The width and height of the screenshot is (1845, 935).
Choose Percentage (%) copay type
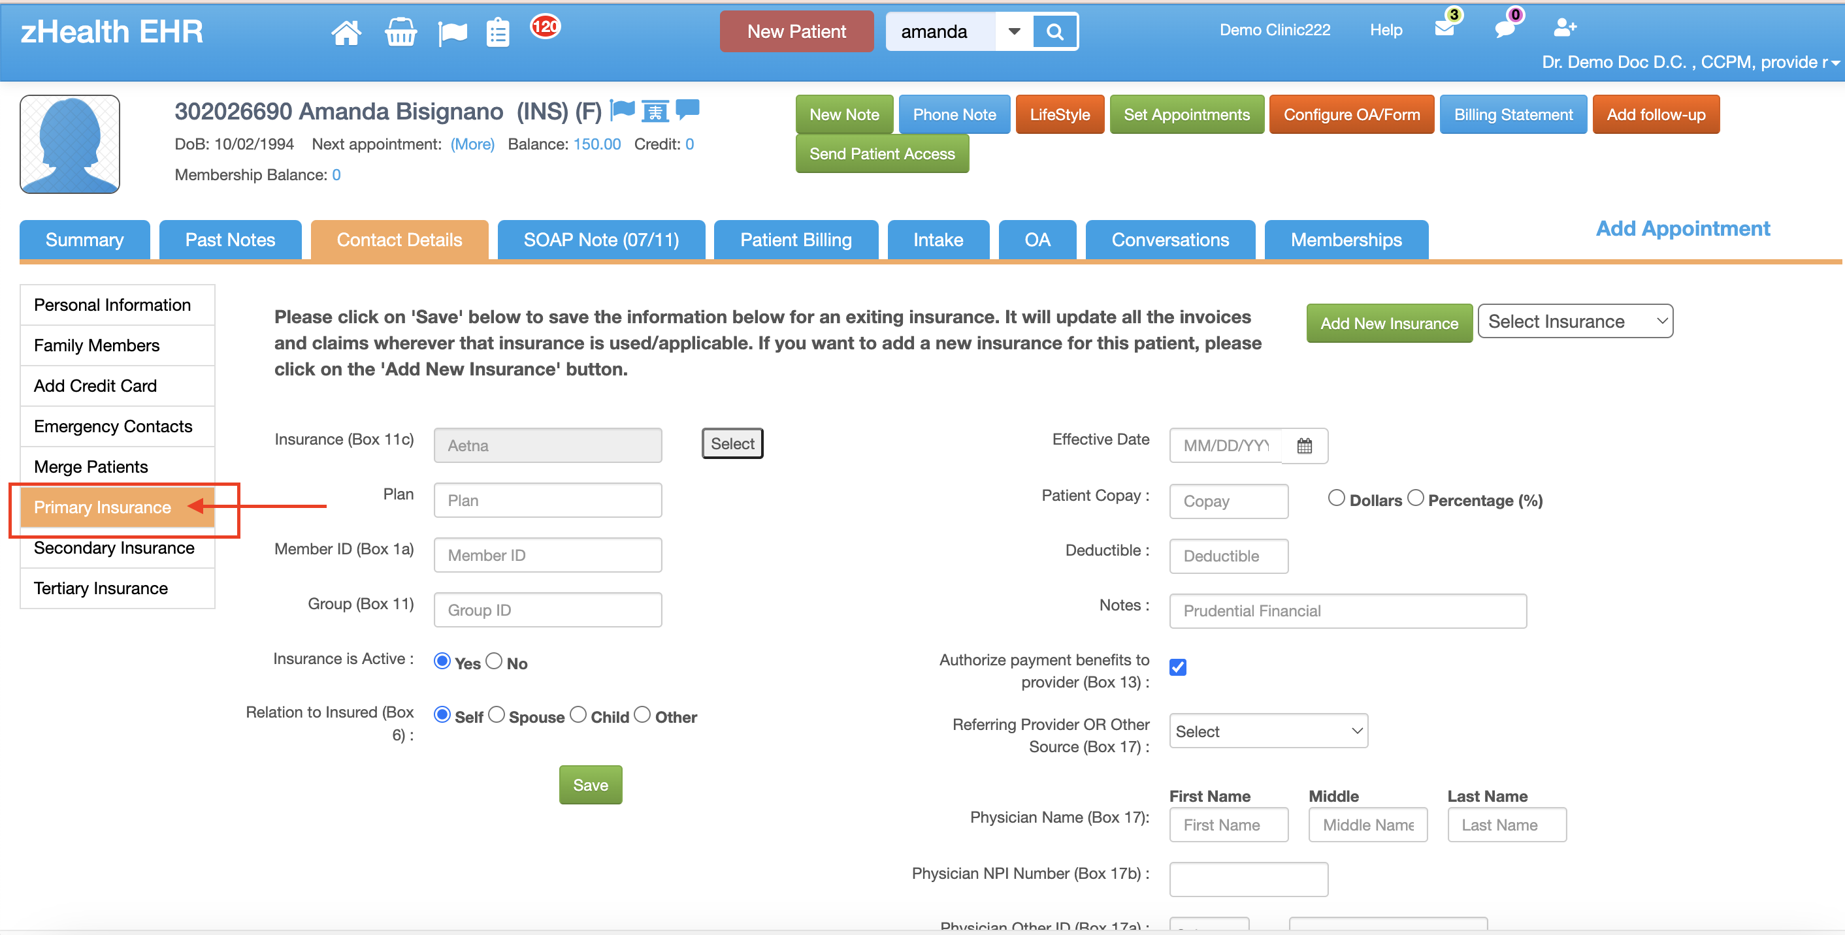[x=1415, y=498]
